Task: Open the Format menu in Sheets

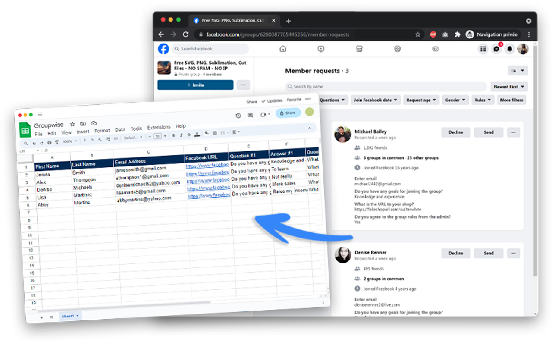Action: point(102,131)
